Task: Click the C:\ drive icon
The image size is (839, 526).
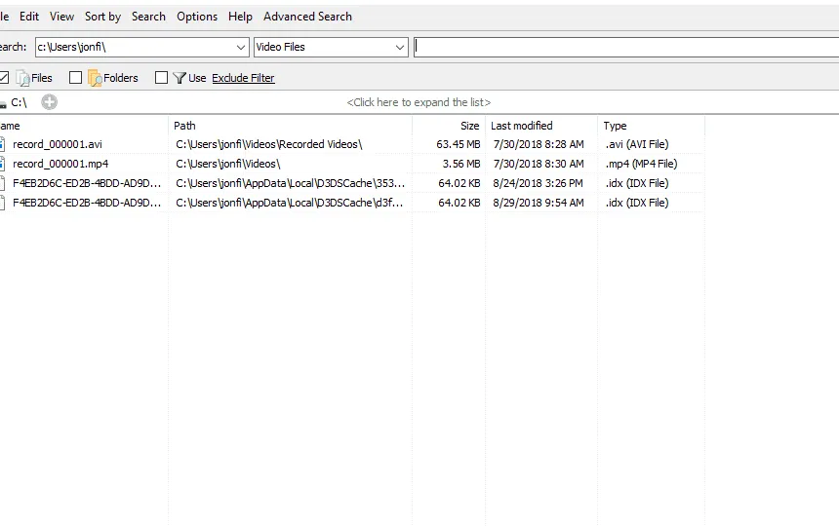Action: (3, 102)
